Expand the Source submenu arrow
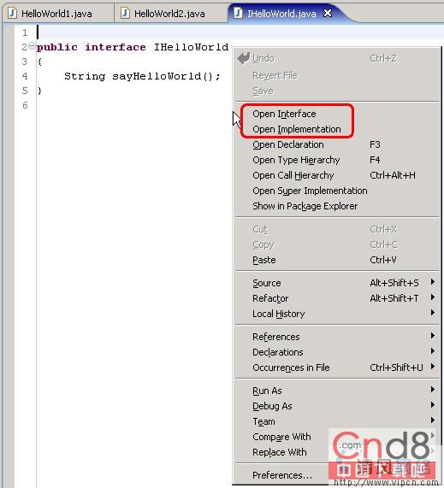This screenshot has height=488, width=444. coord(433,282)
